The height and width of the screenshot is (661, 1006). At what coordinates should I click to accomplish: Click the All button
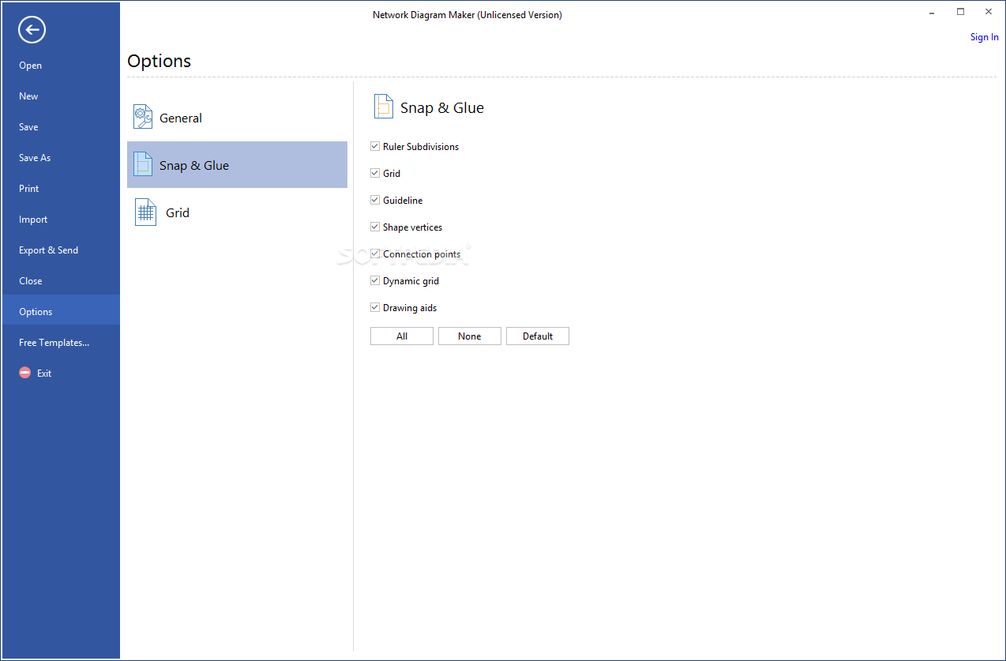(402, 336)
